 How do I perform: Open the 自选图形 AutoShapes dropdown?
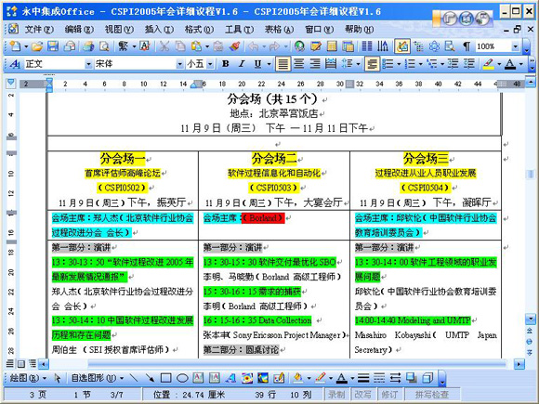[98, 378]
